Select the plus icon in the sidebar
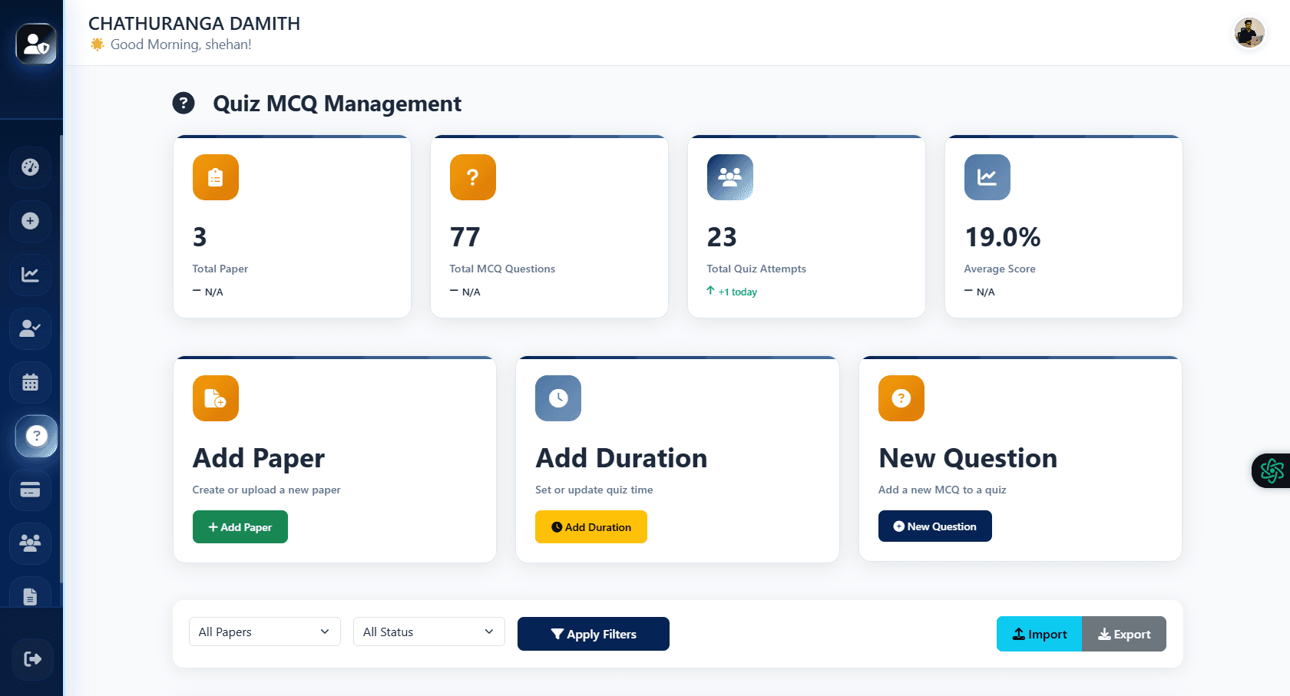 pyautogui.click(x=30, y=221)
